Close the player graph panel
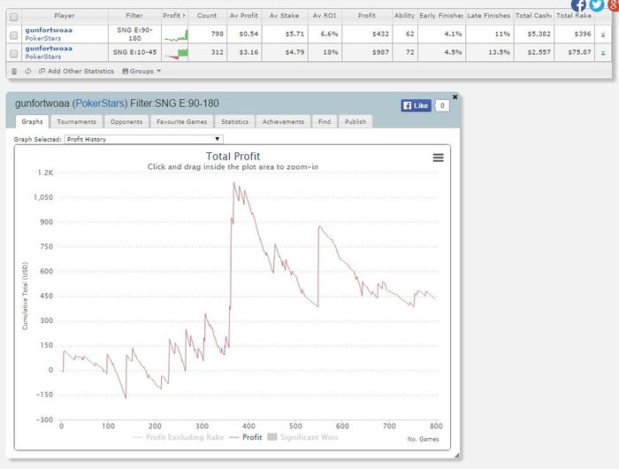This screenshot has width=619, height=469. [x=455, y=96]
